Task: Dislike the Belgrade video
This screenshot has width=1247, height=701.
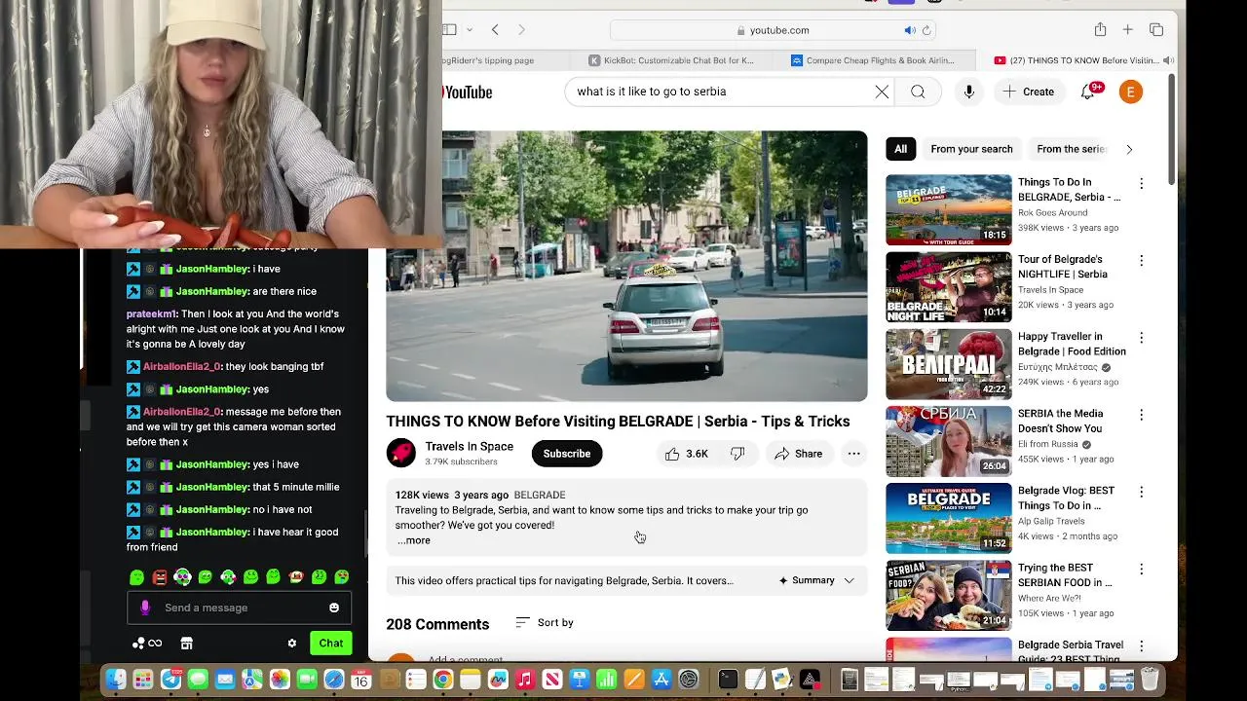Action: 737,454
